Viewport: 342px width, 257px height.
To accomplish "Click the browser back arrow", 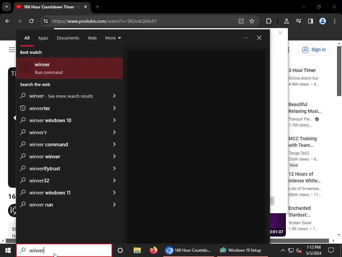I will [x=7, y=21].
